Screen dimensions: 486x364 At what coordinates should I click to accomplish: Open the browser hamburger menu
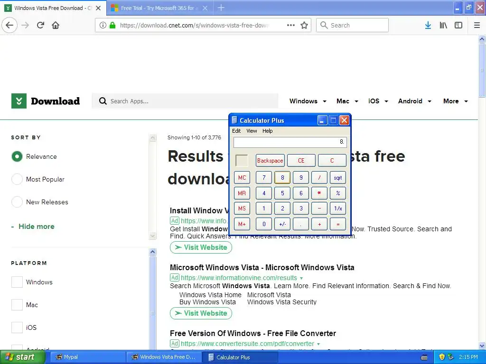pyautogui.click(x=477, y=25)
